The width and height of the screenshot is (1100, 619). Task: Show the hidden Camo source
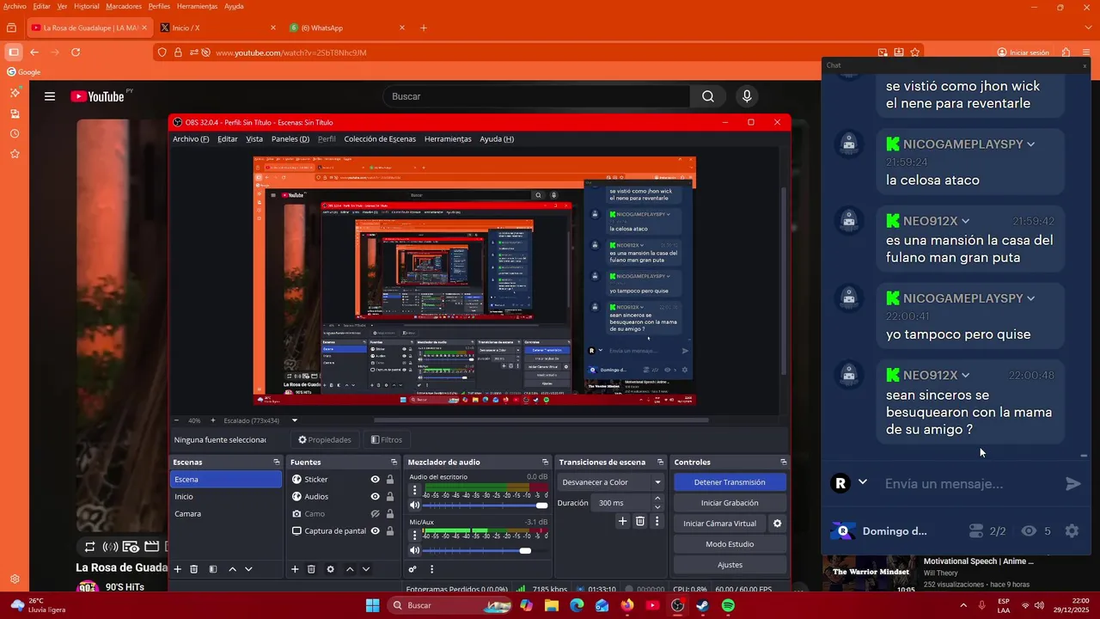[375, 514]
